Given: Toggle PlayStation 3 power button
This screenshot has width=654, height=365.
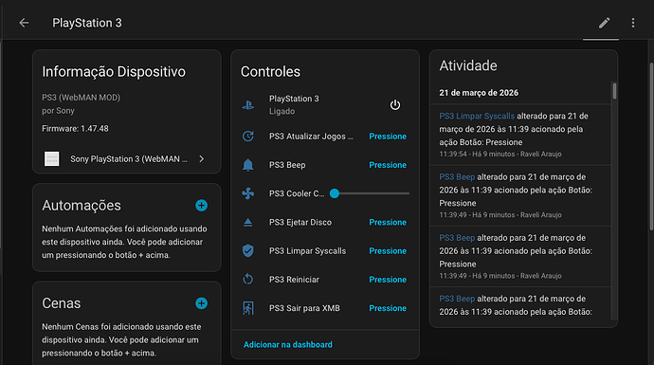Looking at the screenshot, I should point(395,104).
